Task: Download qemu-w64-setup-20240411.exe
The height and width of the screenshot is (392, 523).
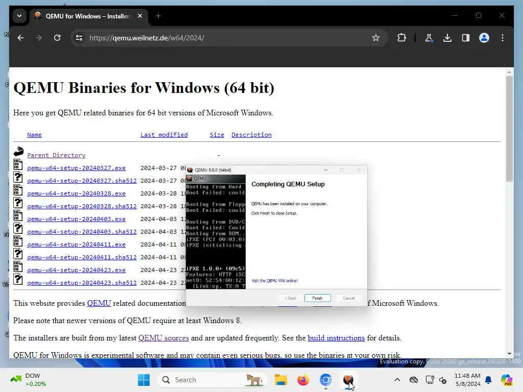Action: point(77,244)
